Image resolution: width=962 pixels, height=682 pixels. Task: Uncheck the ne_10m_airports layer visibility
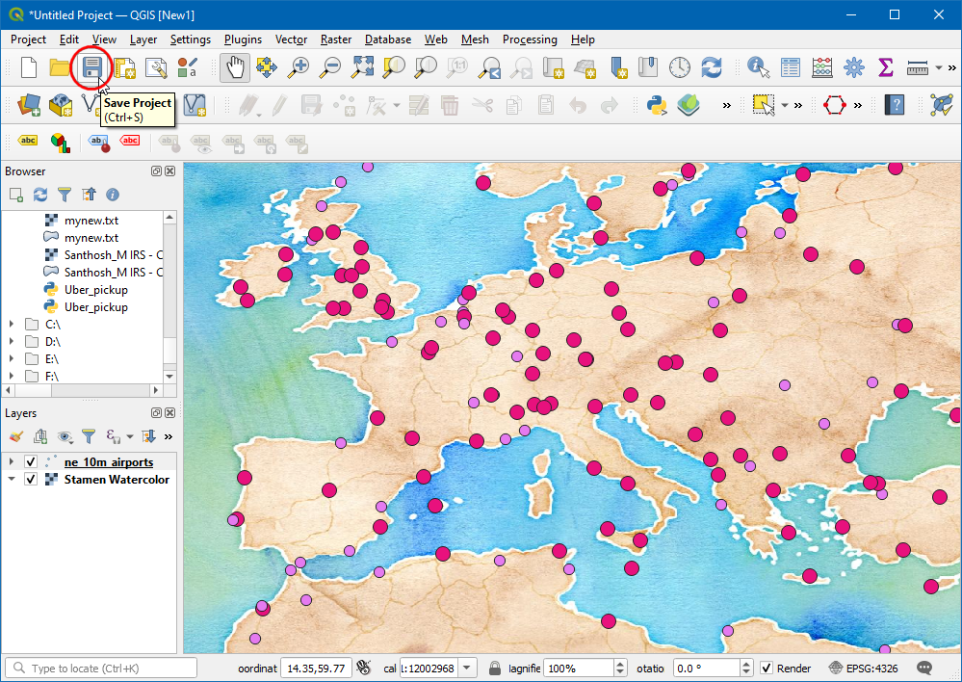31,462
